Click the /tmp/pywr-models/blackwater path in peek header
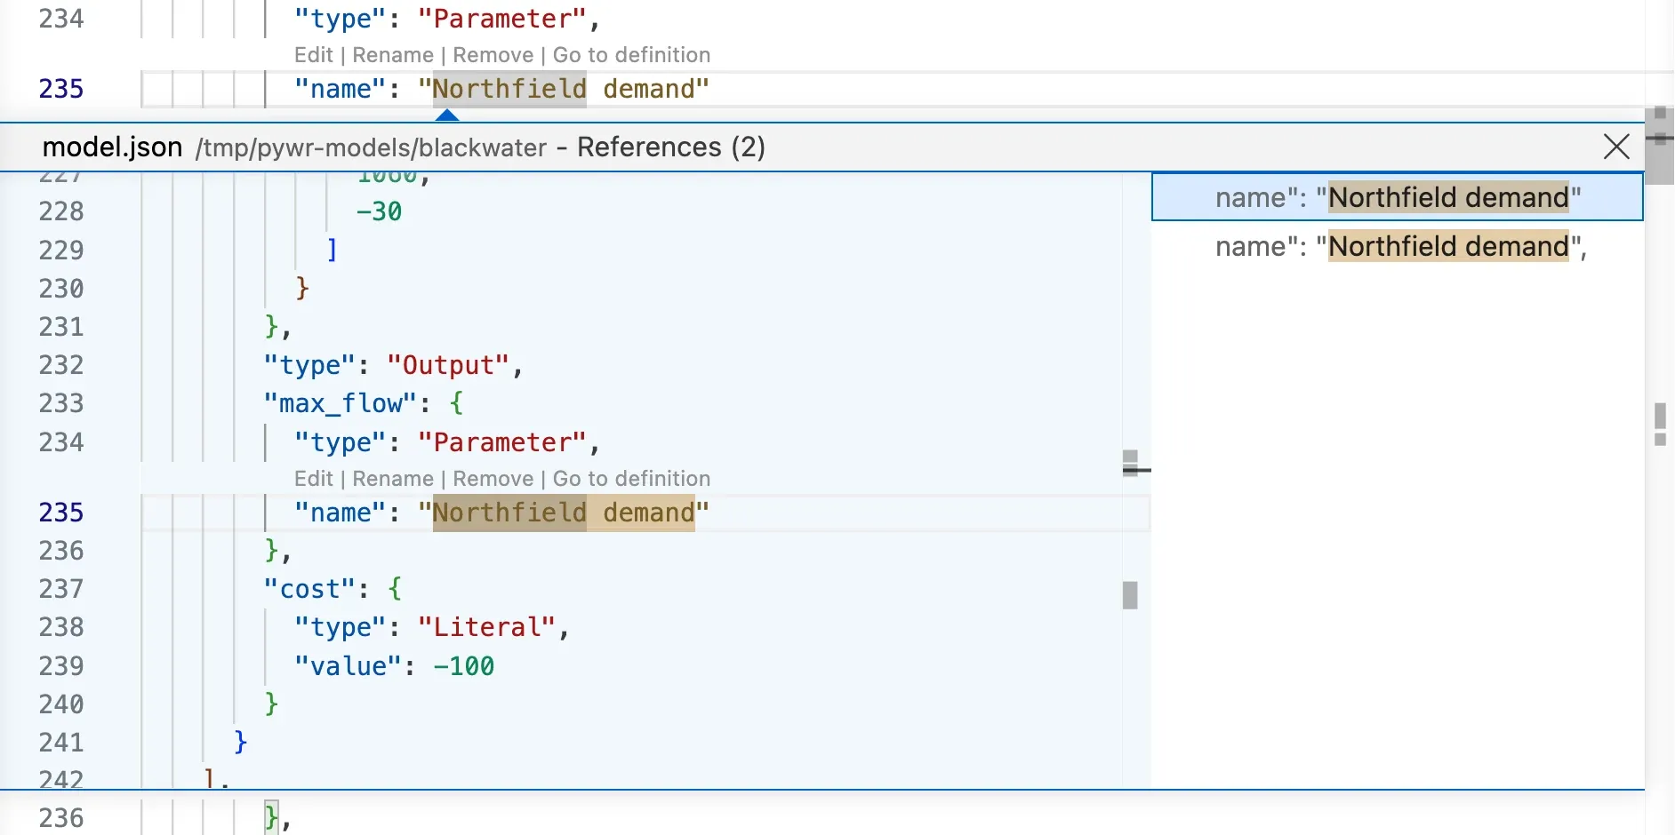 [x=372, y=147]
